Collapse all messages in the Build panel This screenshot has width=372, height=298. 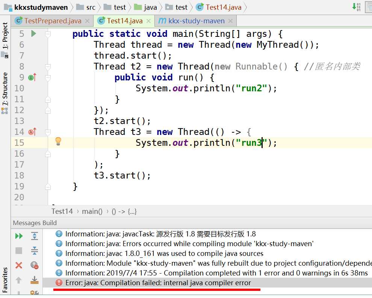click(35, 251)
